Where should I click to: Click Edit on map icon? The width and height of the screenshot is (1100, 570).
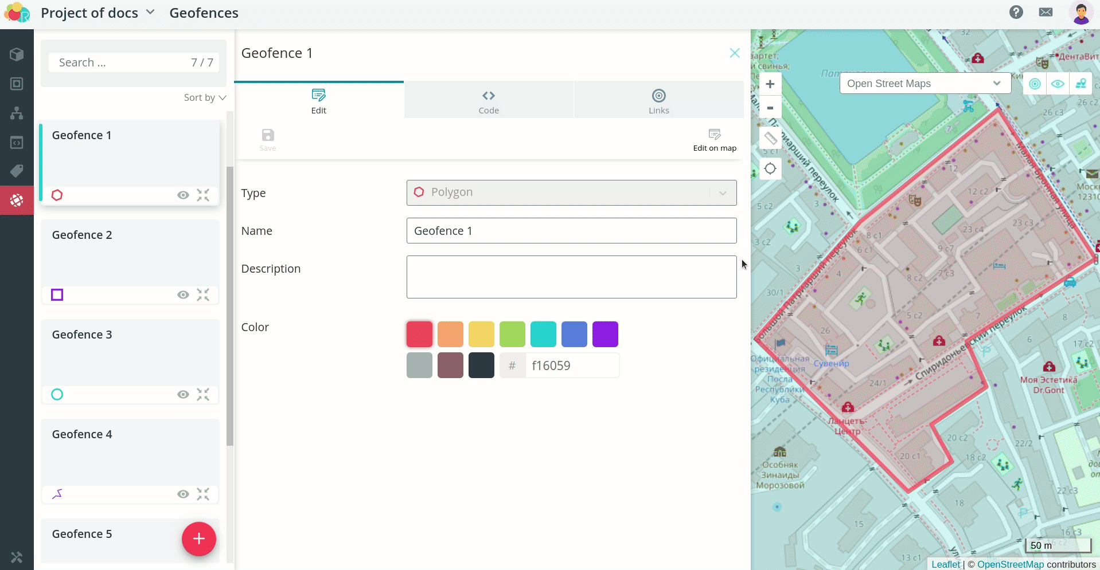point(714,139)
